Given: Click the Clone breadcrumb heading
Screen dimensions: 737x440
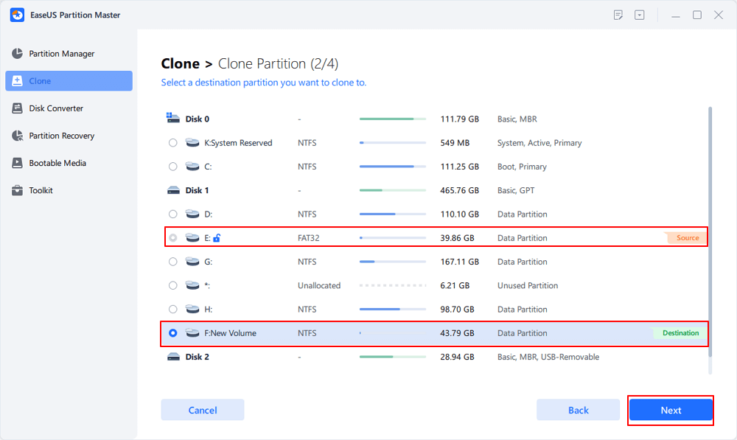Looking at the screenshot, I should 181,63.
